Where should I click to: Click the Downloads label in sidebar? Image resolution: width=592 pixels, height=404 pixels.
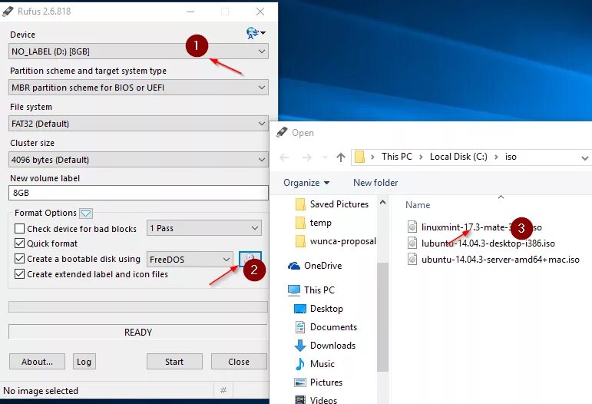click(x=332, y=346)
